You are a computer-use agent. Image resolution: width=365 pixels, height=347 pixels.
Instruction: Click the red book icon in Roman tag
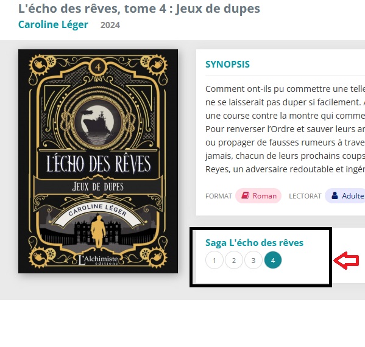245,195
